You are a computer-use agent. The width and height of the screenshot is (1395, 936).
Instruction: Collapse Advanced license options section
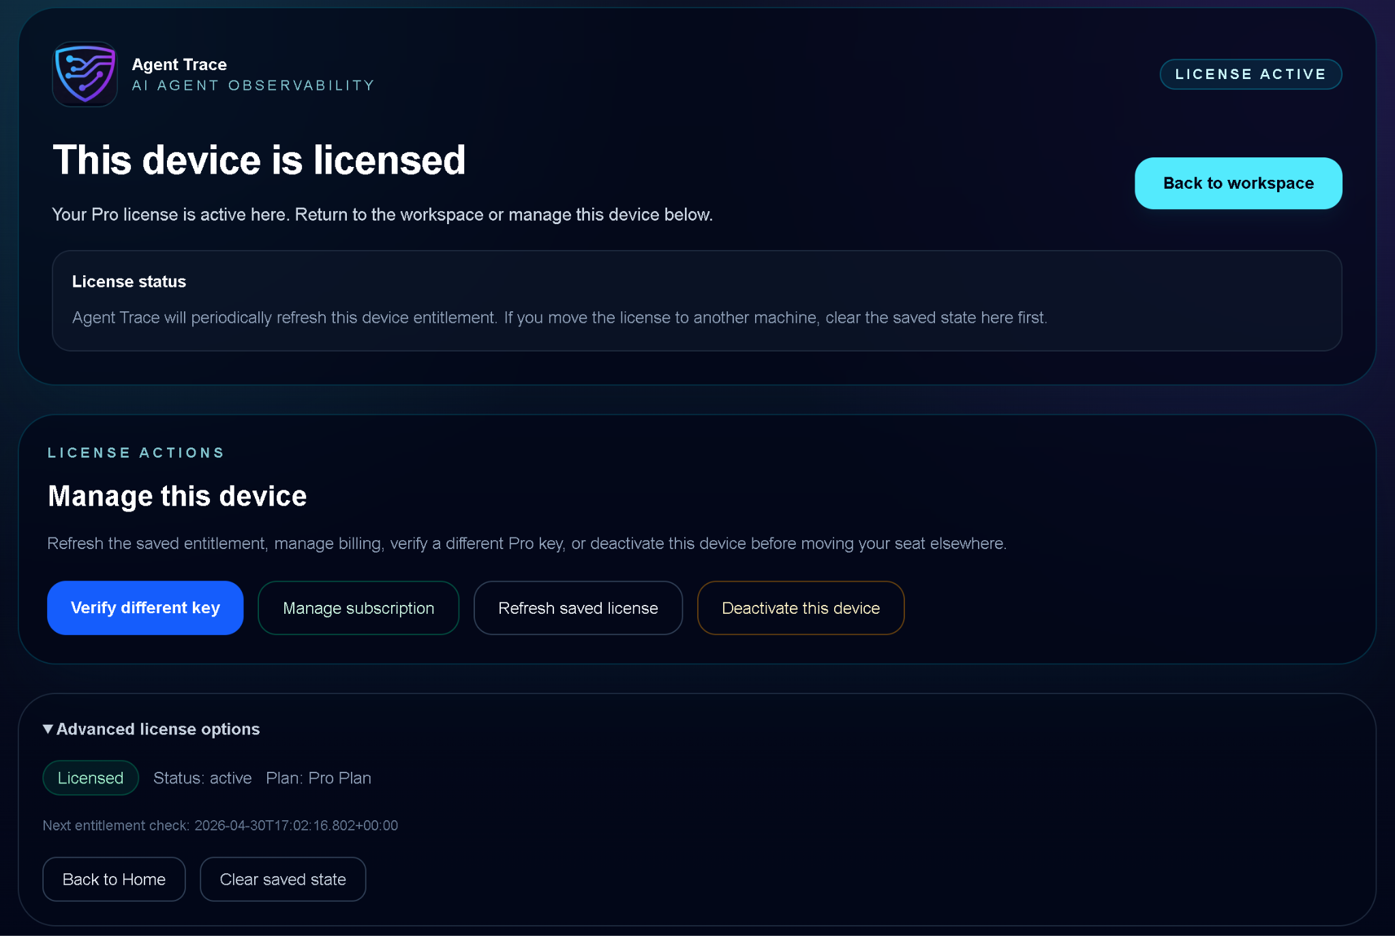(151, 729)
